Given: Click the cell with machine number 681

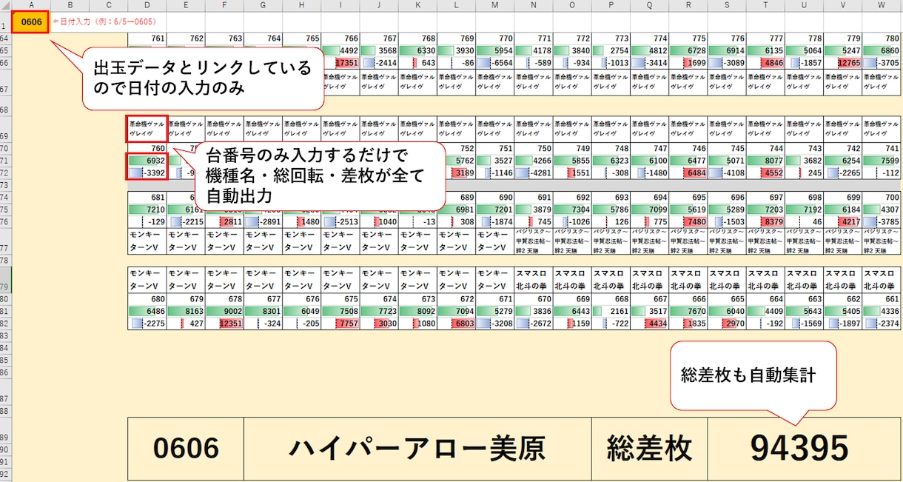Looking at the screenshot, I should [147, 198].
